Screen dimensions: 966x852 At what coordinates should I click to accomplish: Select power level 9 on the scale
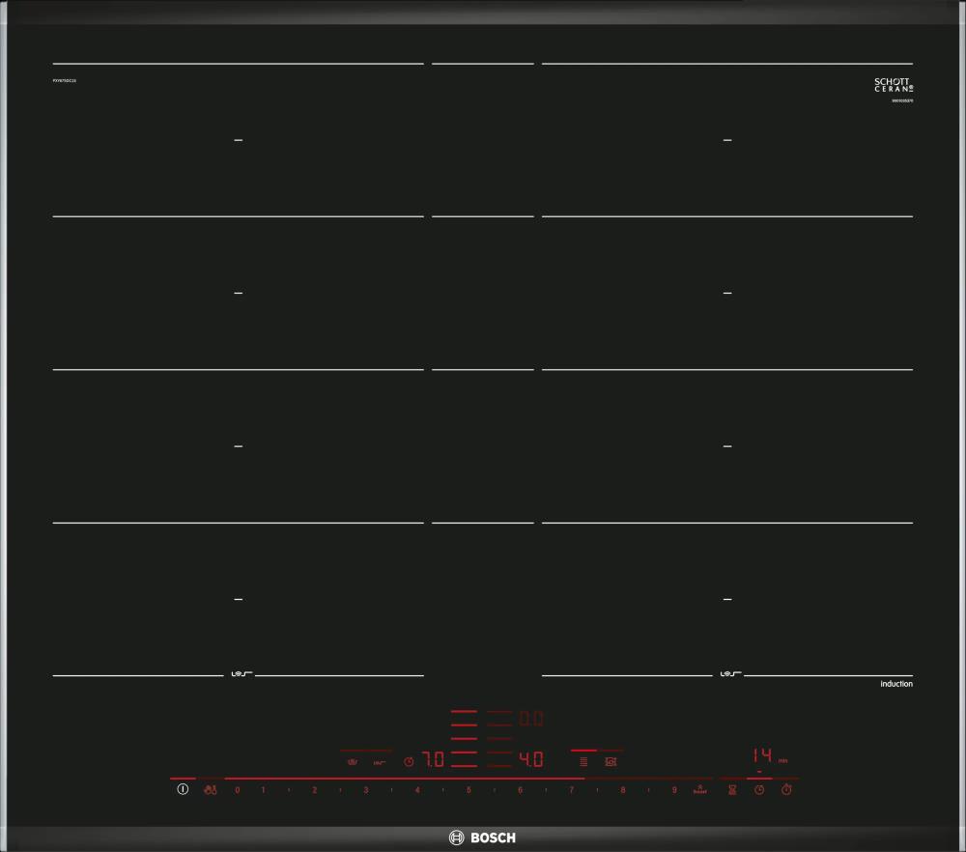(x=674, y=790)
